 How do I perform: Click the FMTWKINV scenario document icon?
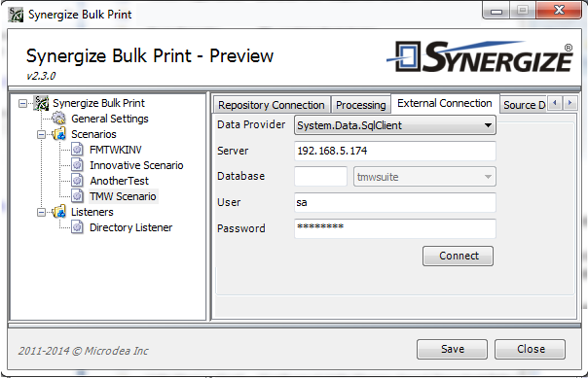click(77, 150)
